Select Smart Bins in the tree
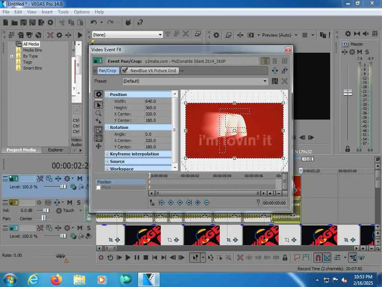The height and width of the screenshot is (287, 382). 32,68
